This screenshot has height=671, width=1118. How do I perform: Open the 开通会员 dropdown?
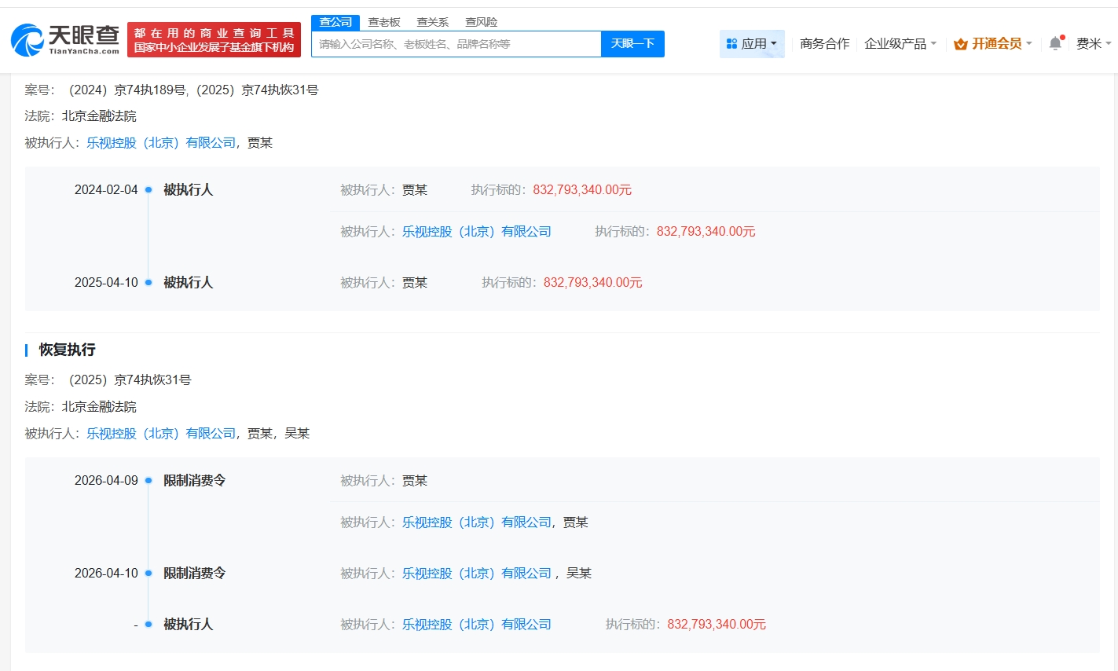(x=993, y=44)
